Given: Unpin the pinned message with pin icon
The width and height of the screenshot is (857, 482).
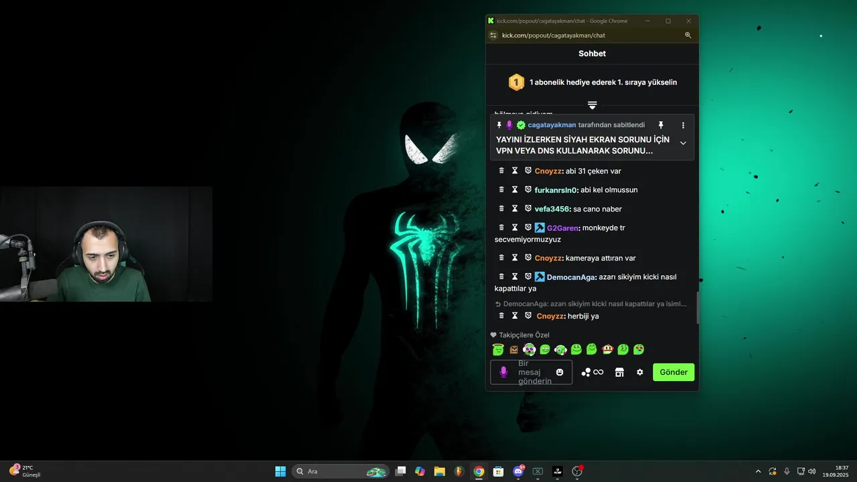Looking at the screenshot, I should [661, 125].
